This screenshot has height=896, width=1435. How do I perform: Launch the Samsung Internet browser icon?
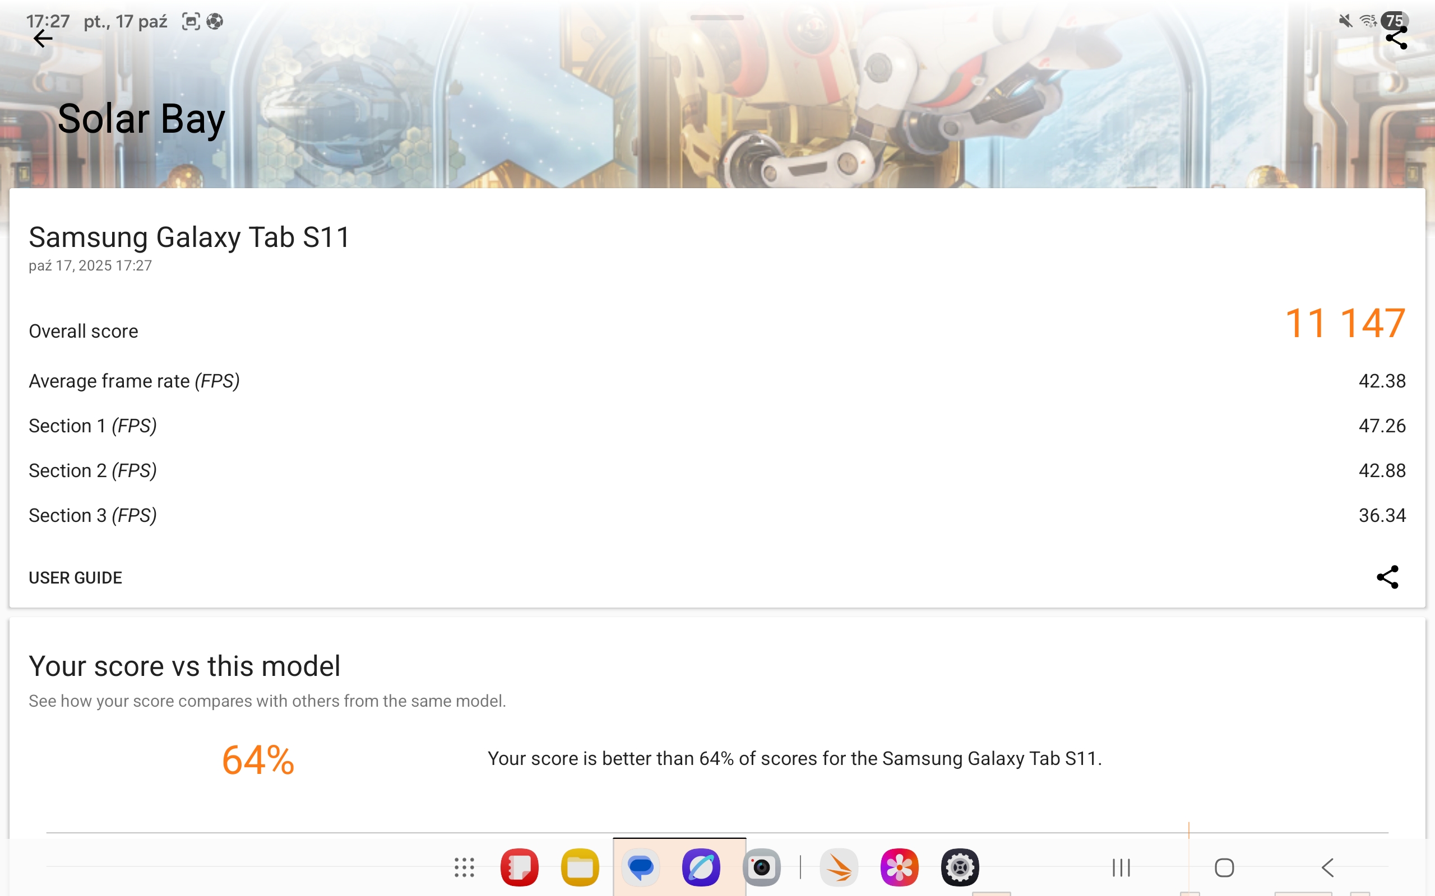click(x=701, y=867)
